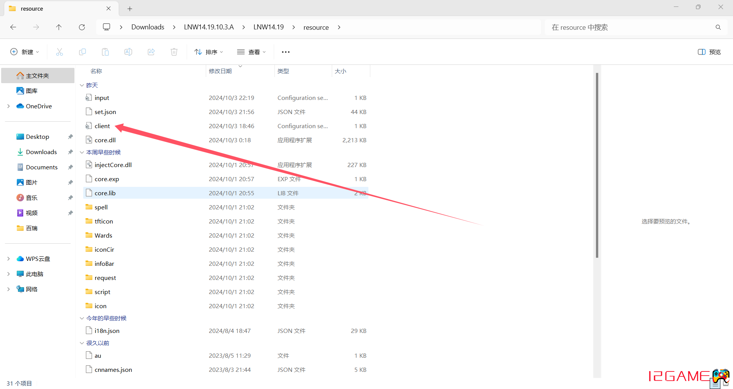Close the resource tab

coord(108,8)
